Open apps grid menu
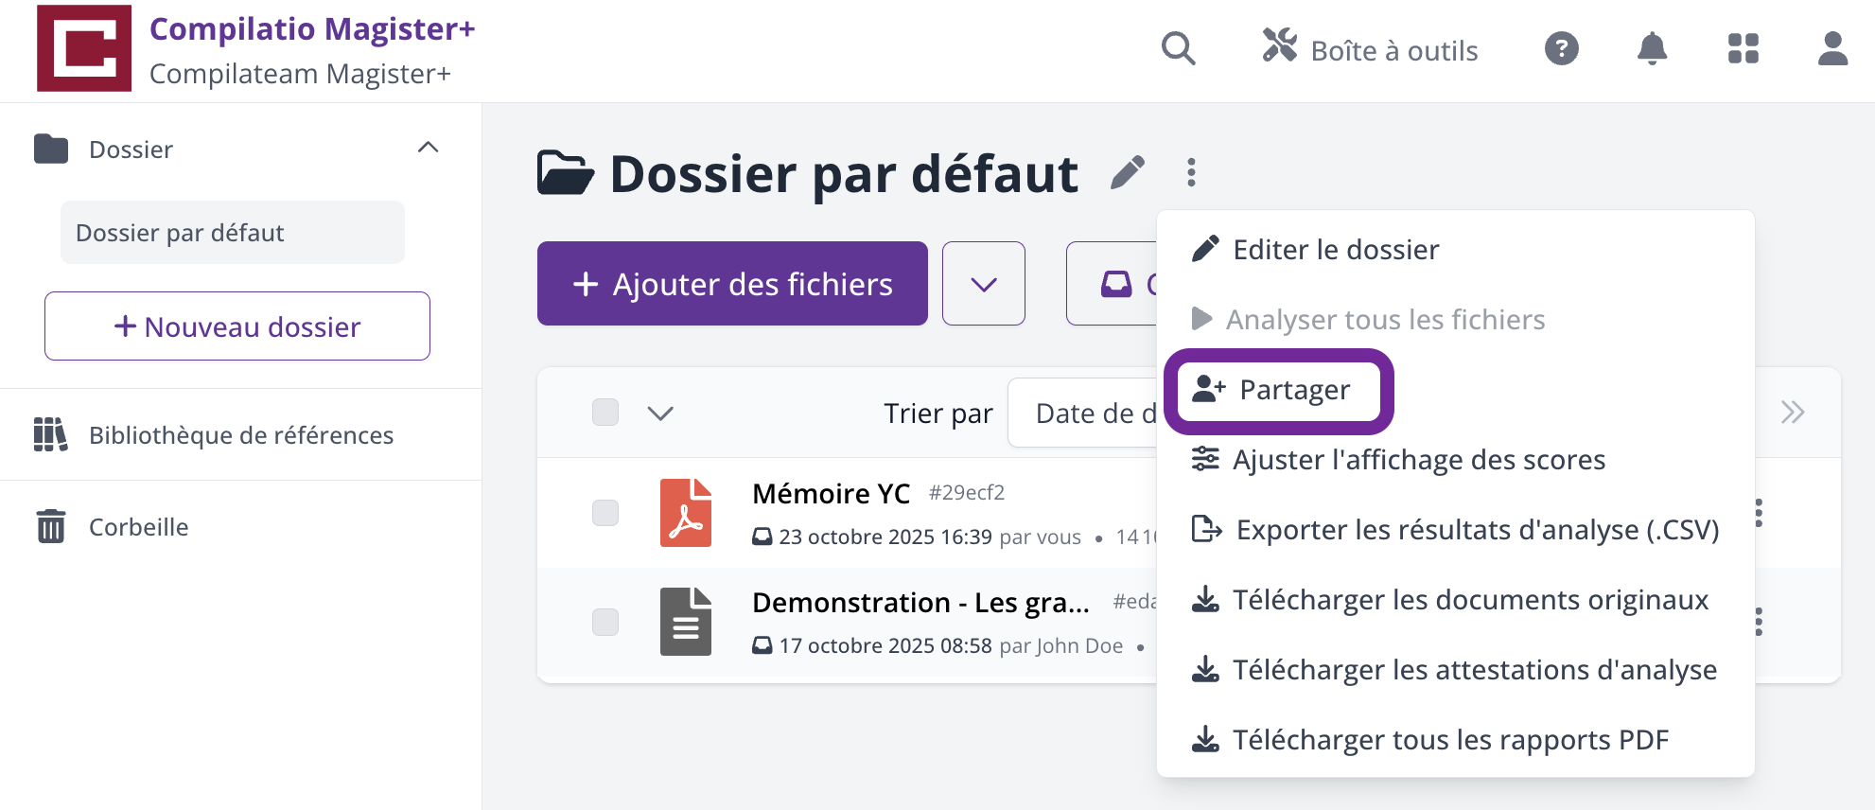The height and width of the screenshot is (810, 1875). coord(1744,48)
